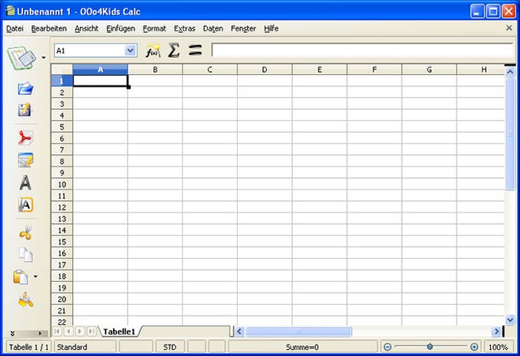This screenshot has height=356, width=520.
Task: Open the Ansicht menu
Action: [x=86, y=28]
